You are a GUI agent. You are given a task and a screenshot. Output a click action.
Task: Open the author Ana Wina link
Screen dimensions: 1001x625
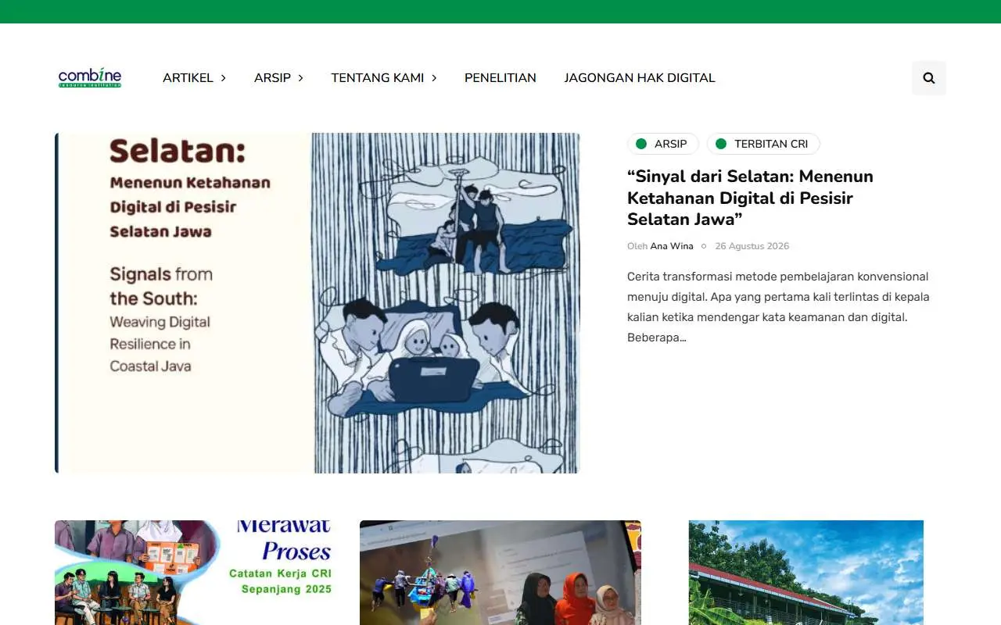click(672, 246)
